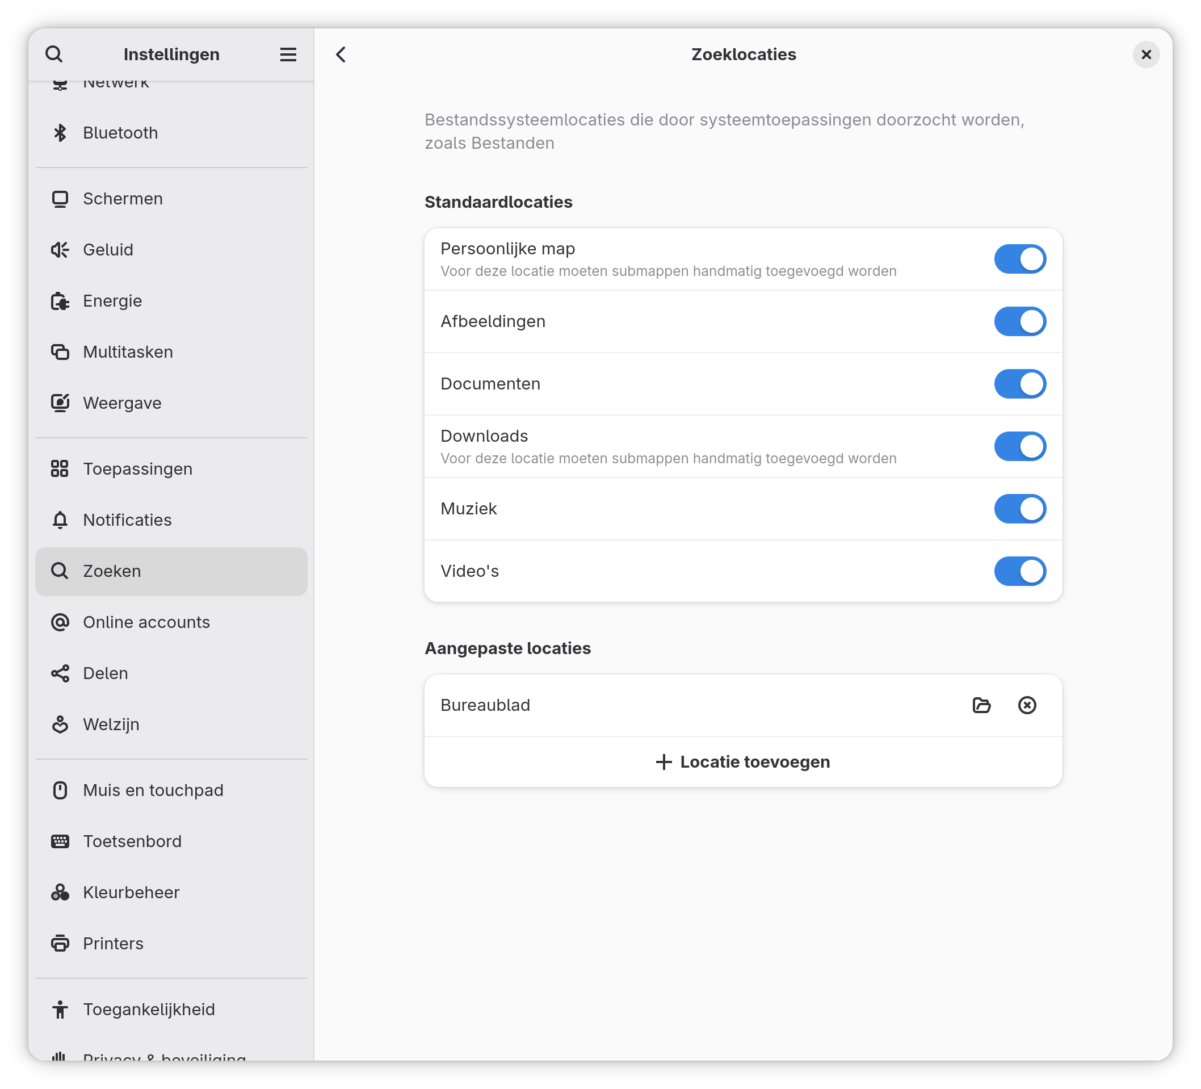Disable Afbeeldingen search location
1201x1089 pixels.
click(x=1020, y=321)
